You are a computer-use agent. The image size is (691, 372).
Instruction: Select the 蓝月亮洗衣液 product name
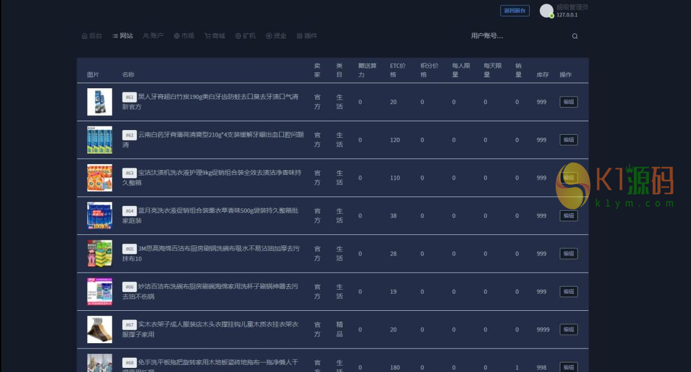[x=210, y=215]
